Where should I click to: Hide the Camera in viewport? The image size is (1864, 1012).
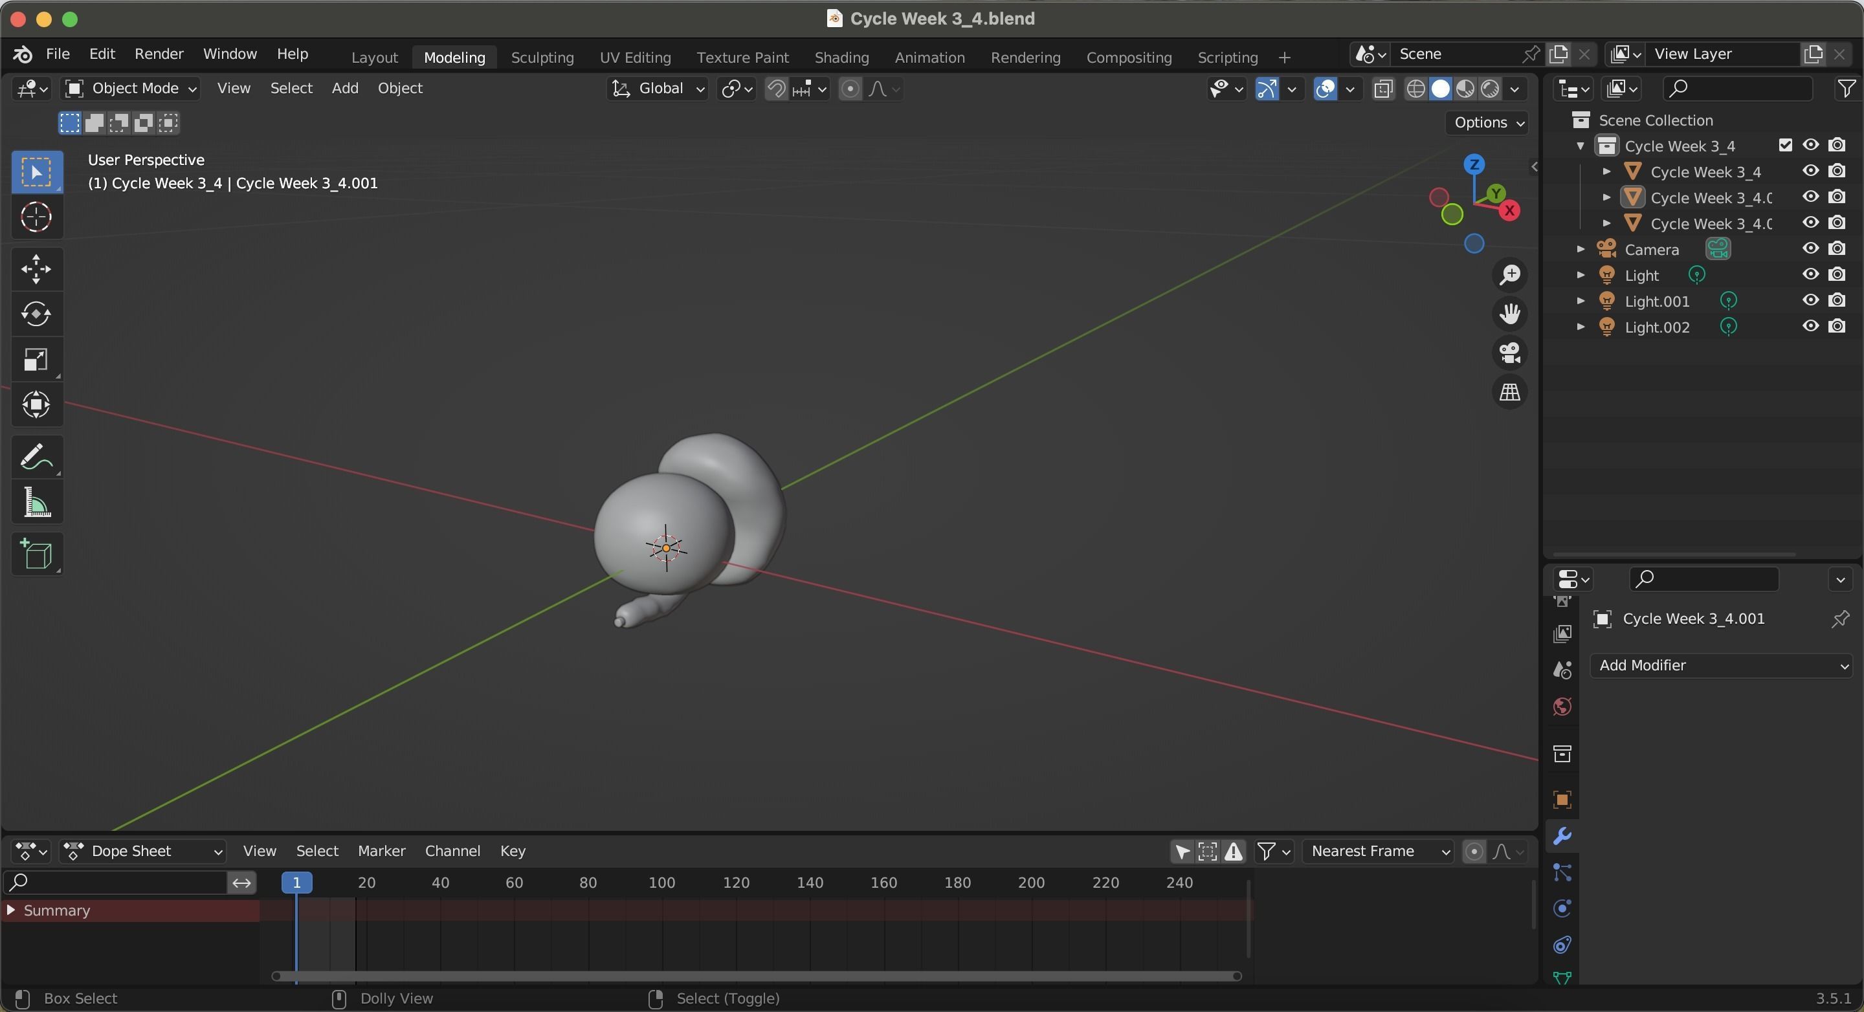click(1810, 248)
